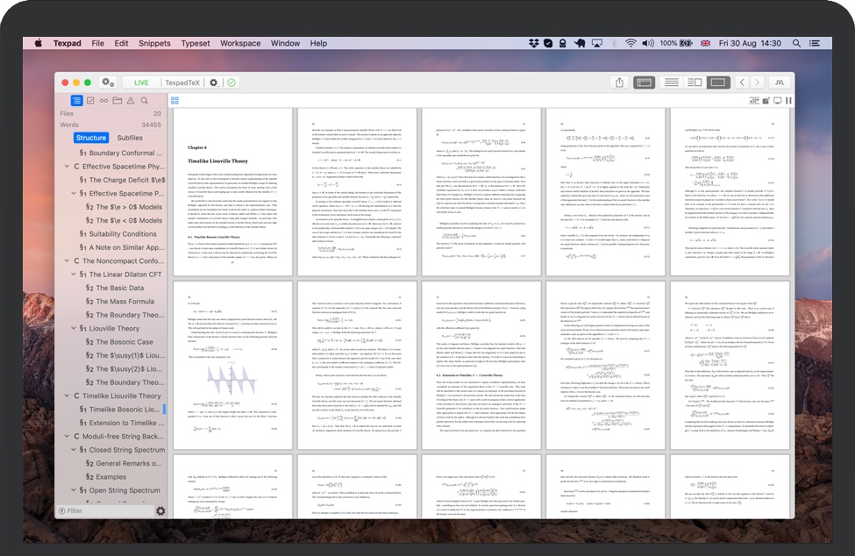Switch to PDF-only layout view
The image size is (855, 556).
[x=718, y=82]
